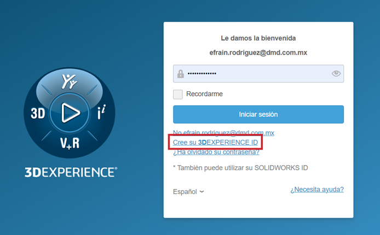
Task: Click the Iniciar sesión button
Action: (258, 114)
